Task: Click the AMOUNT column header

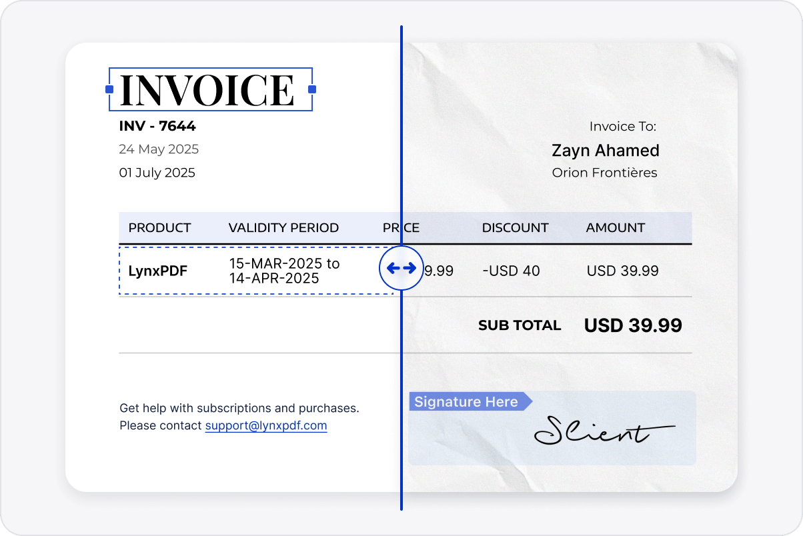Action: 615,228
